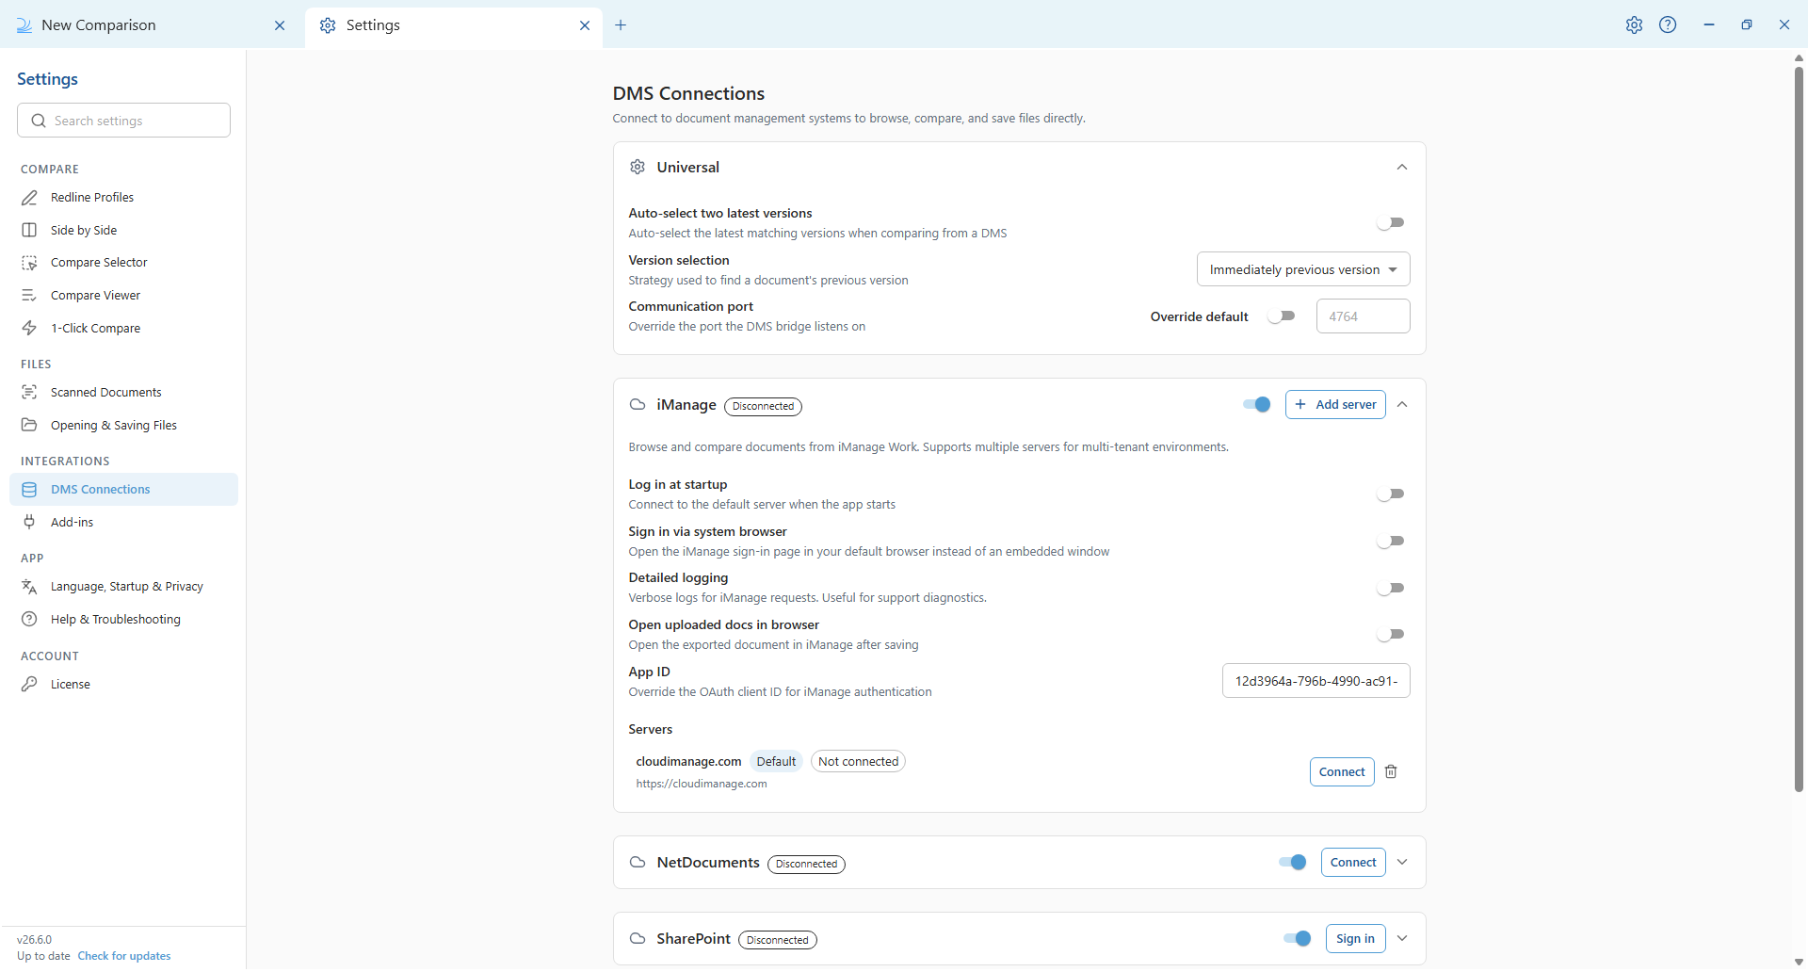Click the Search settings field
This screenshot has width=1808, height=972.
(123, 121)
